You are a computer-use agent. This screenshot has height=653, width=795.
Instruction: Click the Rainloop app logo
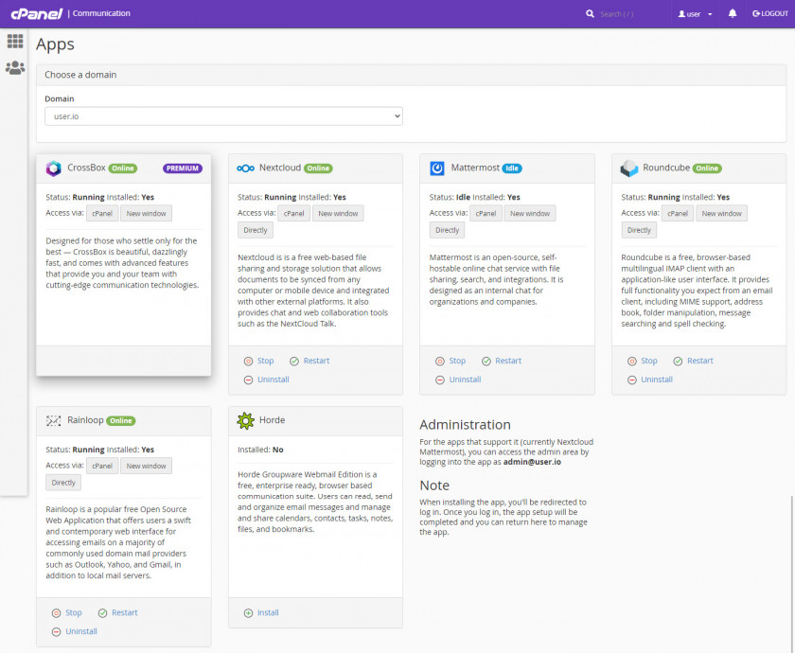coord(53,420)
